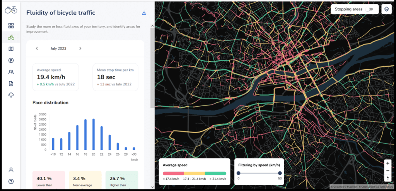Screen dimensions: 396x191
Task: Click the 26 km/h bar in pace chart
Action: coord(118,146)
